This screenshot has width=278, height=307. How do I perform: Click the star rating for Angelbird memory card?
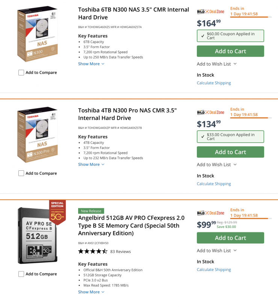coord(92,251)
